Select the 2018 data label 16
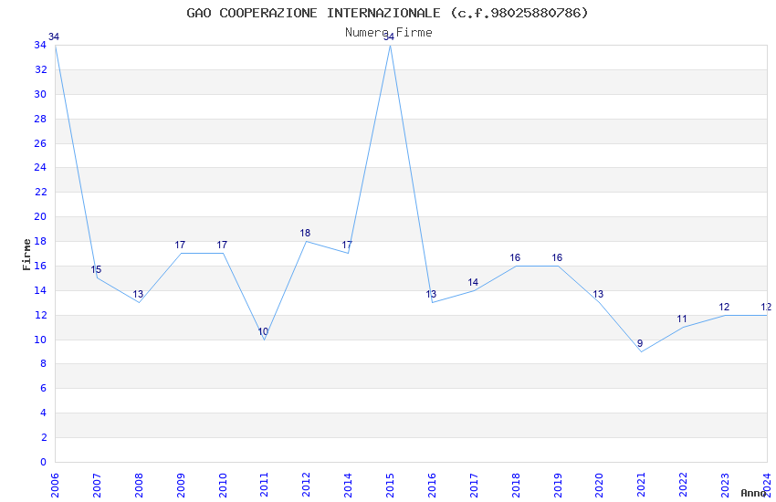The width and height of the screenshot is (776, 502). (x=515, y=257)
